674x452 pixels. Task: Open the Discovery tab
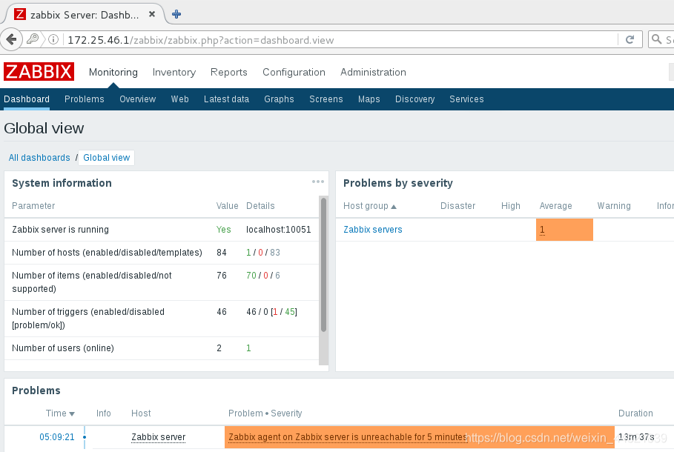click(414, 99)
